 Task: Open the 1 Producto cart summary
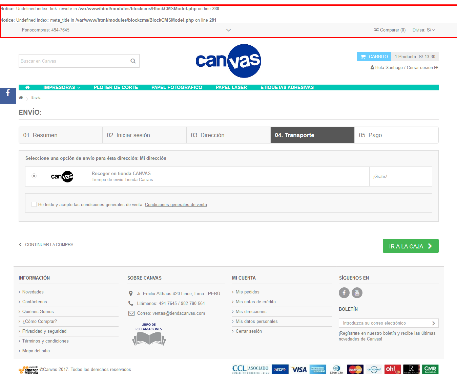pyautogui.click(x=415, y=57)
